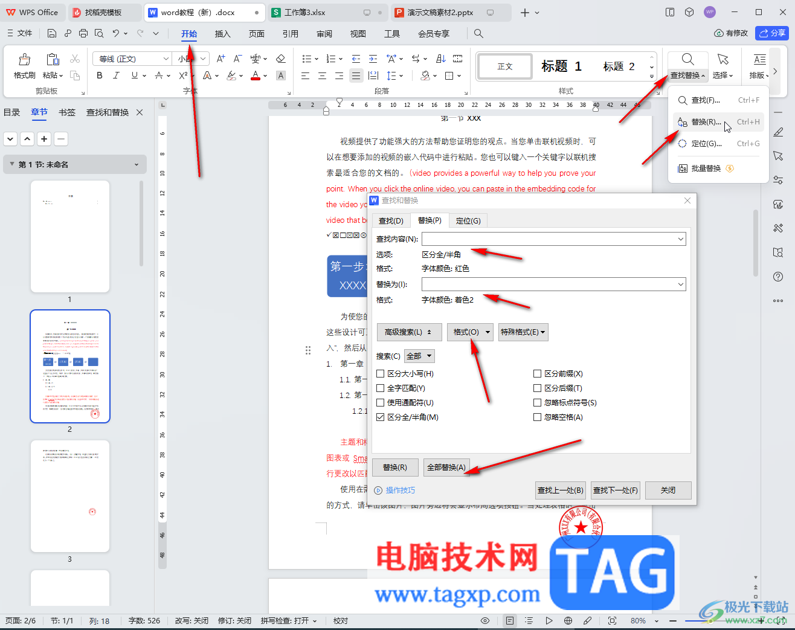This screenshot has height=630, width=795.
Task: Open the 特殊格式(E) dropdown
Action: [523, 332]
